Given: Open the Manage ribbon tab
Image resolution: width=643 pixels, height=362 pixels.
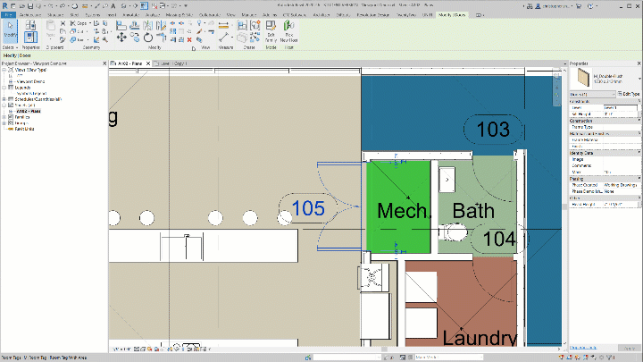Looking at the screenshot, I should [x=248, y=15].
